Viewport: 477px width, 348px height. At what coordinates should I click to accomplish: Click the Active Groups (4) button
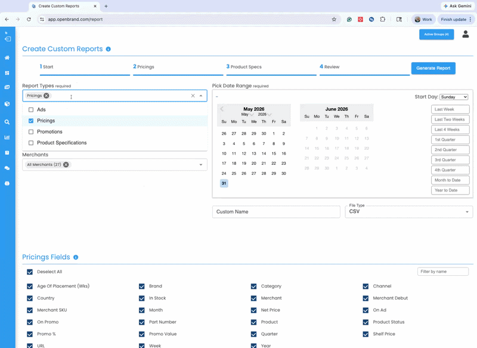[x=436, y=35]
